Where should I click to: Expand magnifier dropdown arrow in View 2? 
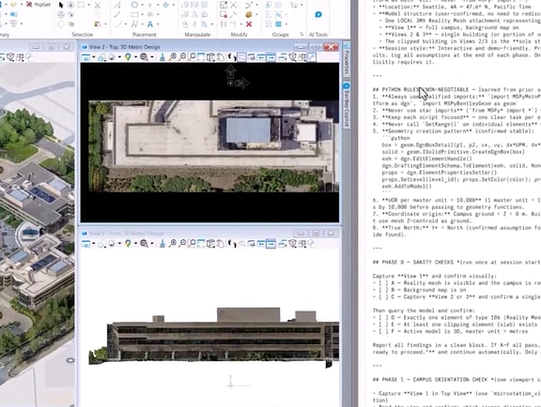click(x=152, y=57)
